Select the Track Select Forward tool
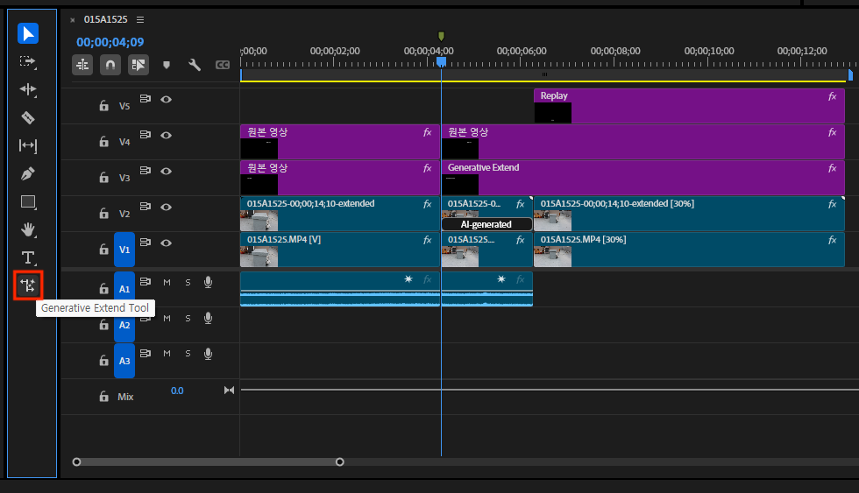Image resolution: width=859 pixels, height=493 pixels. pyautogui.click(x=28, y=62)
